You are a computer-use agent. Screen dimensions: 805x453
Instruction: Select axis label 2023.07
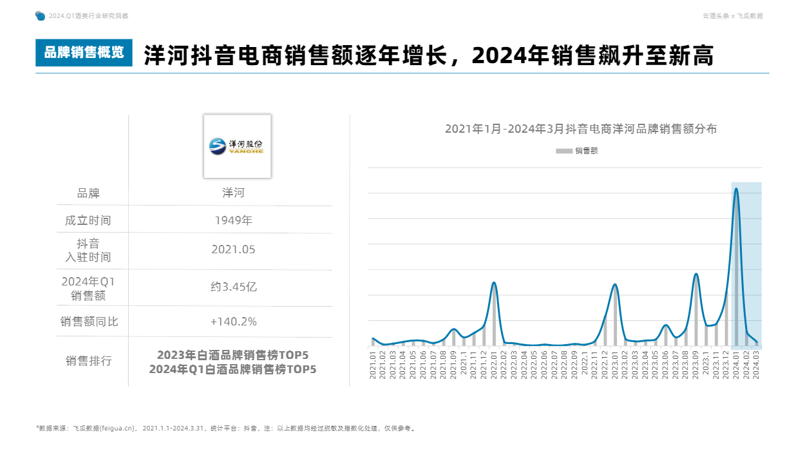click(676, 365)
